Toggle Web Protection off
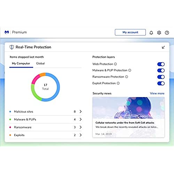This screenshot has width=174, height=174. [161, 64]
